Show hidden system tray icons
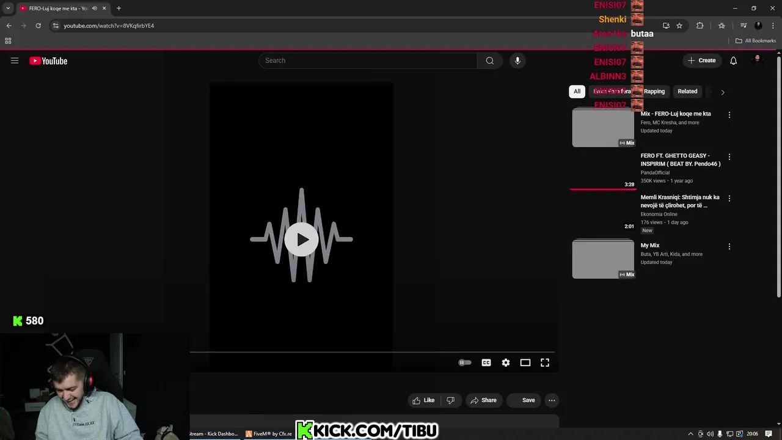Image resolution: width=782 pixels, height=440 pixels. 691,434
